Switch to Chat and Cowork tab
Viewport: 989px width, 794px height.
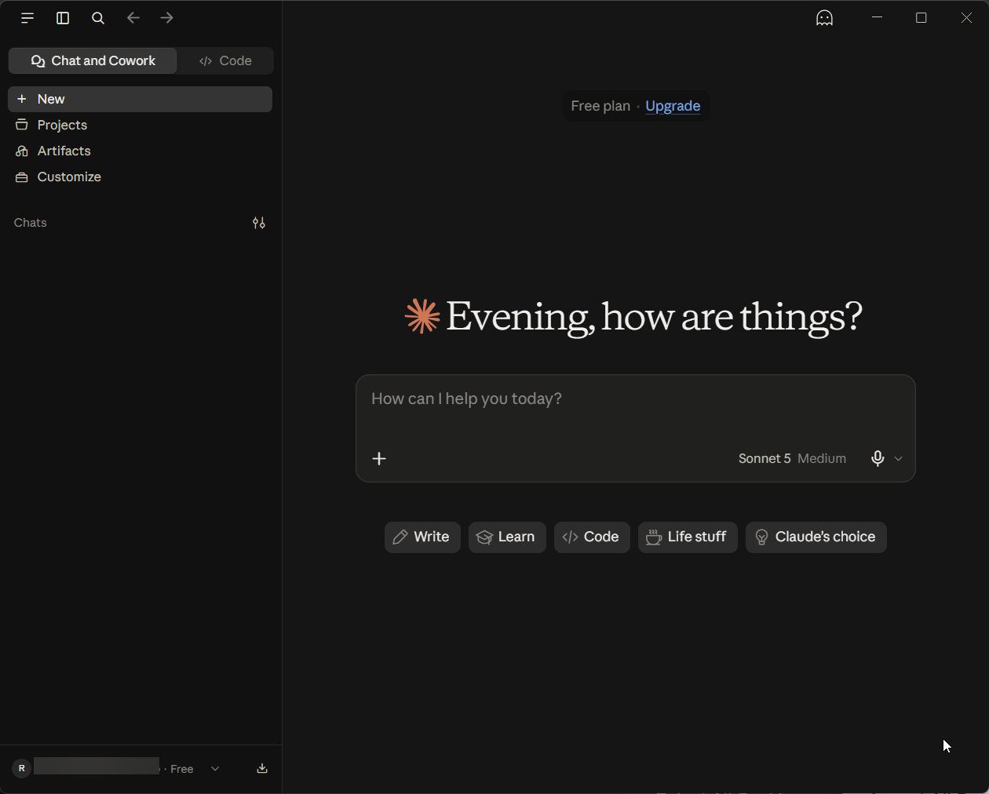click(93, 60)
